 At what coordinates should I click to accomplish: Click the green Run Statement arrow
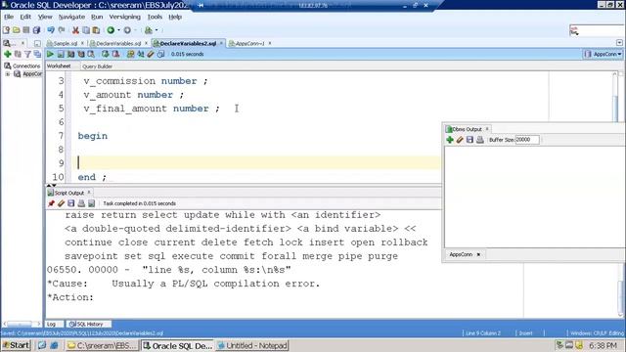50,54
